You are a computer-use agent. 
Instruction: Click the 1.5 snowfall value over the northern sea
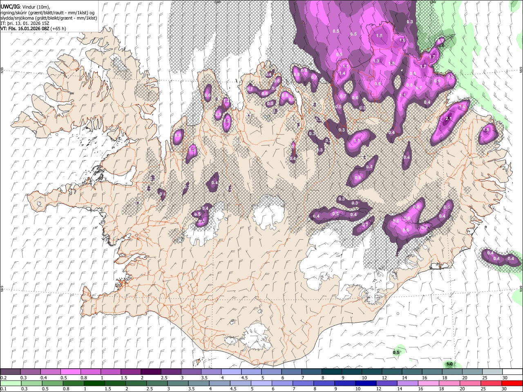pos(379,36)
